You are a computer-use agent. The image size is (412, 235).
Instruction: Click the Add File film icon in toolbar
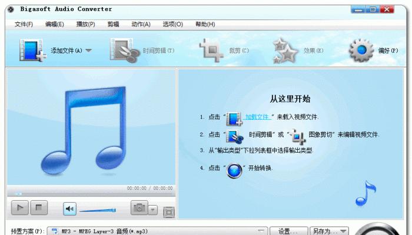click(x=33, y=51)
